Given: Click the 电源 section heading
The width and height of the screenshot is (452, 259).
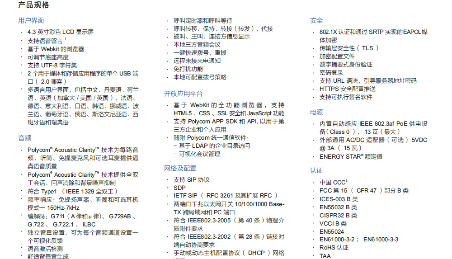Looking at the screenshot, I should 316,112.
